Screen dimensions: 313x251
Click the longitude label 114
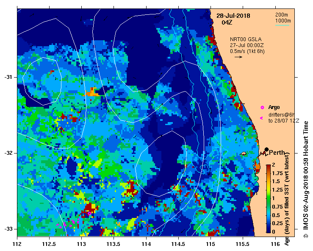(x=146, y=244)
